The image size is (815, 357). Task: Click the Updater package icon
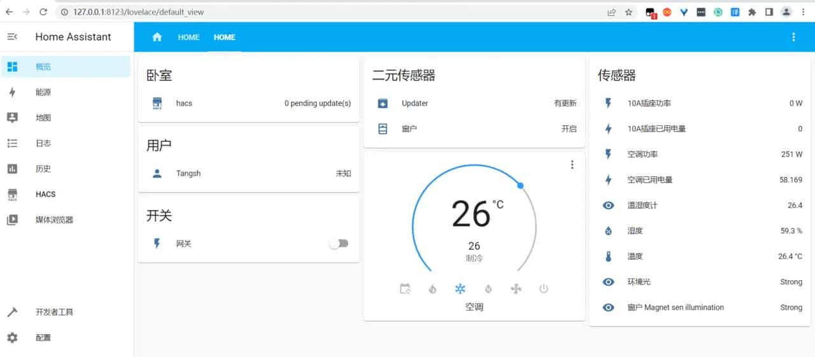[x=383, y=103]
